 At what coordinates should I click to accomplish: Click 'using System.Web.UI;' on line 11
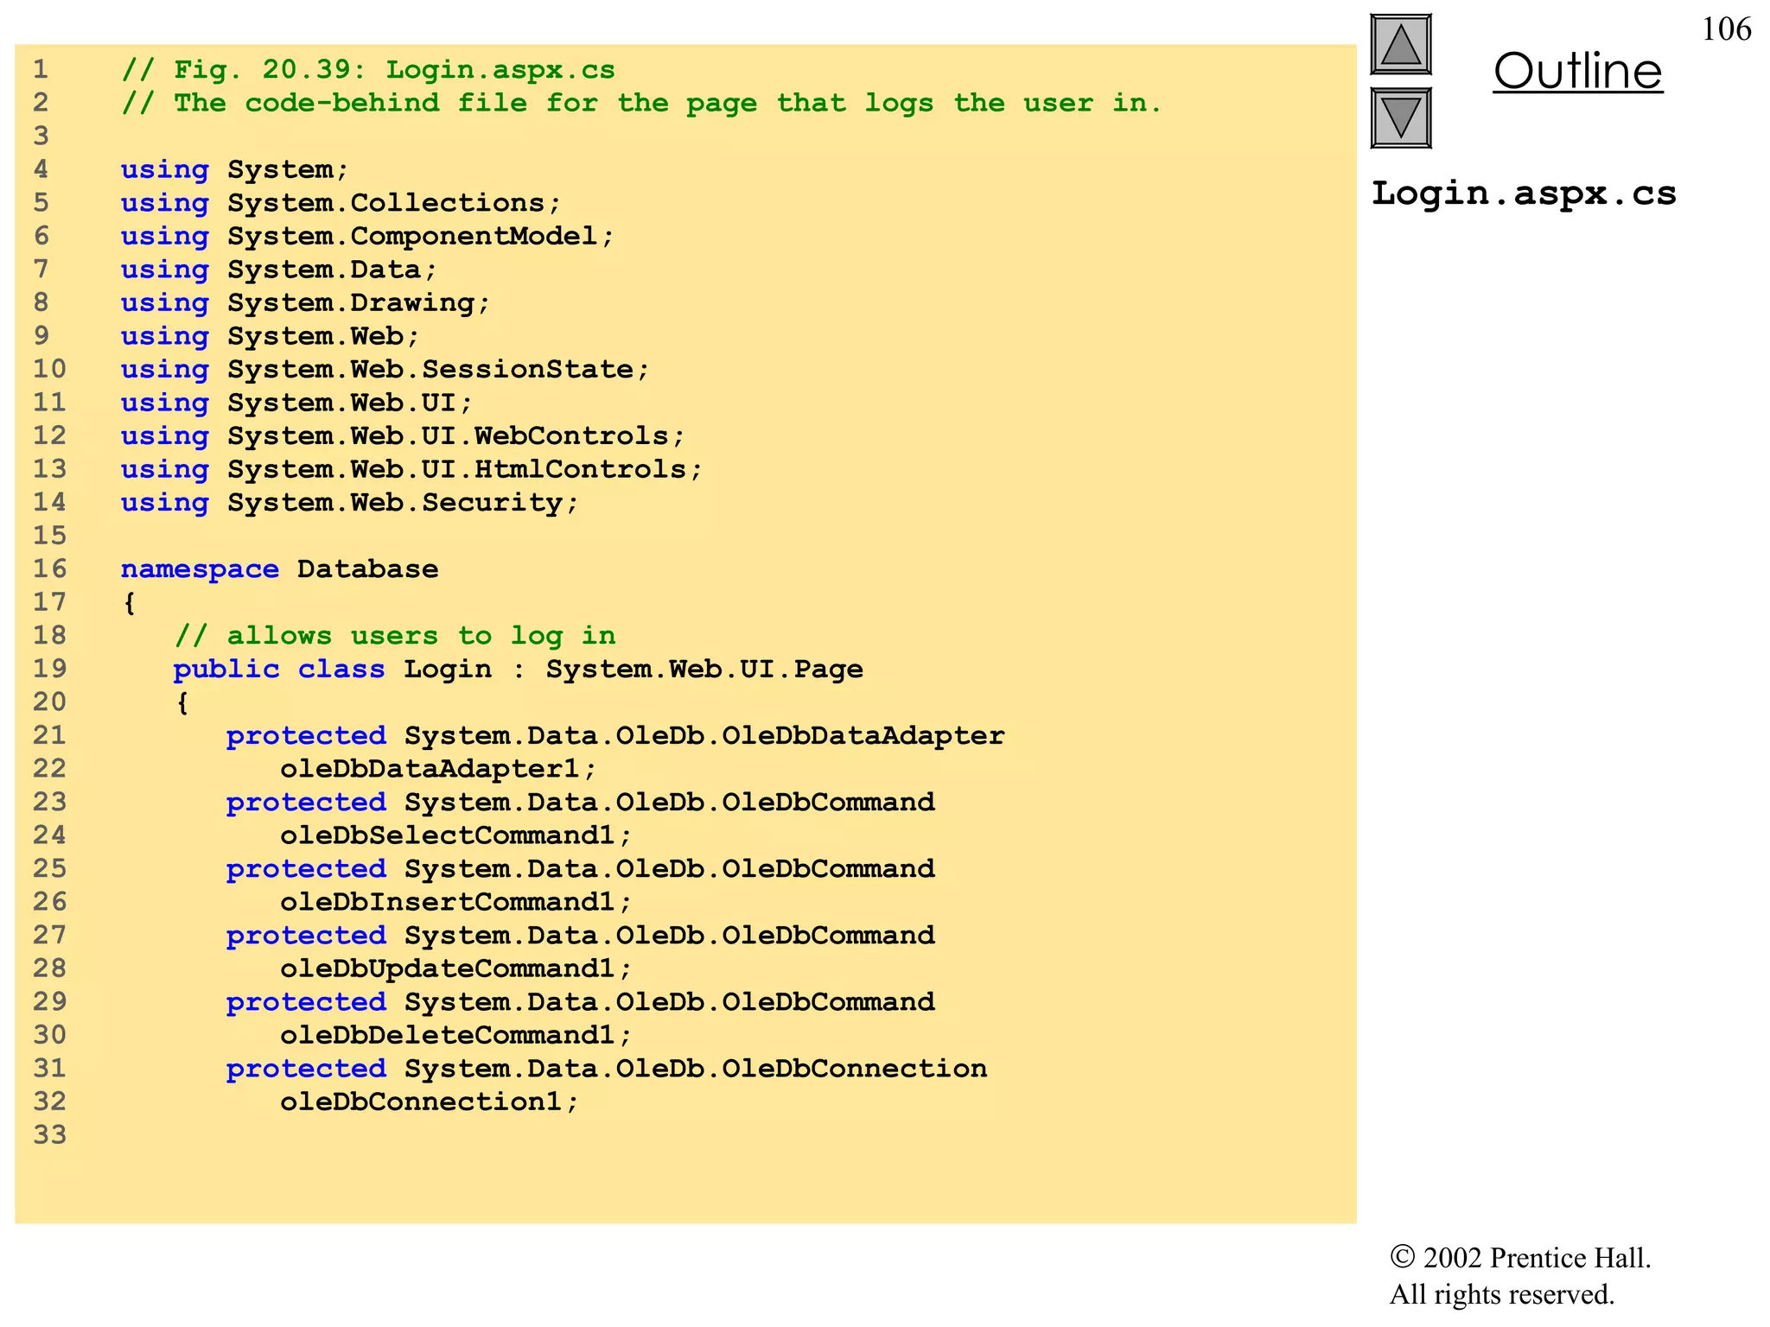point(296,403)
